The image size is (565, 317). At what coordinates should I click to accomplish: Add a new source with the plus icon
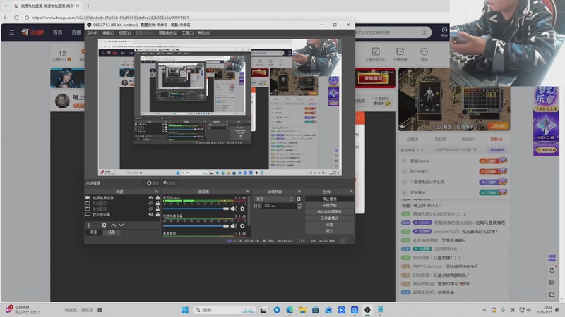[89, 225]
